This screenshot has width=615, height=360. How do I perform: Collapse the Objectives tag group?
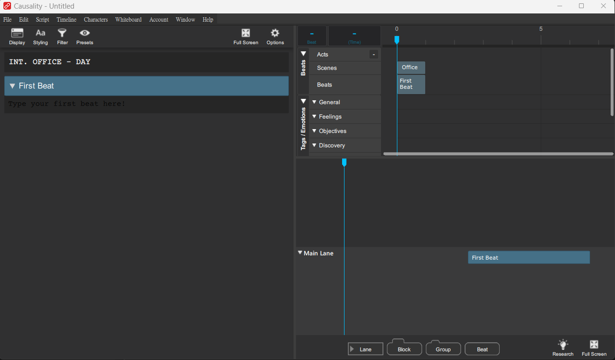[x=314, y=131]
